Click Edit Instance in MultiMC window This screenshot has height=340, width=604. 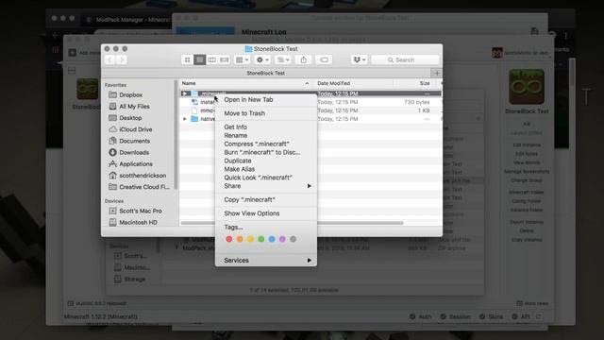pyautogui.click(x=527, y=144)
